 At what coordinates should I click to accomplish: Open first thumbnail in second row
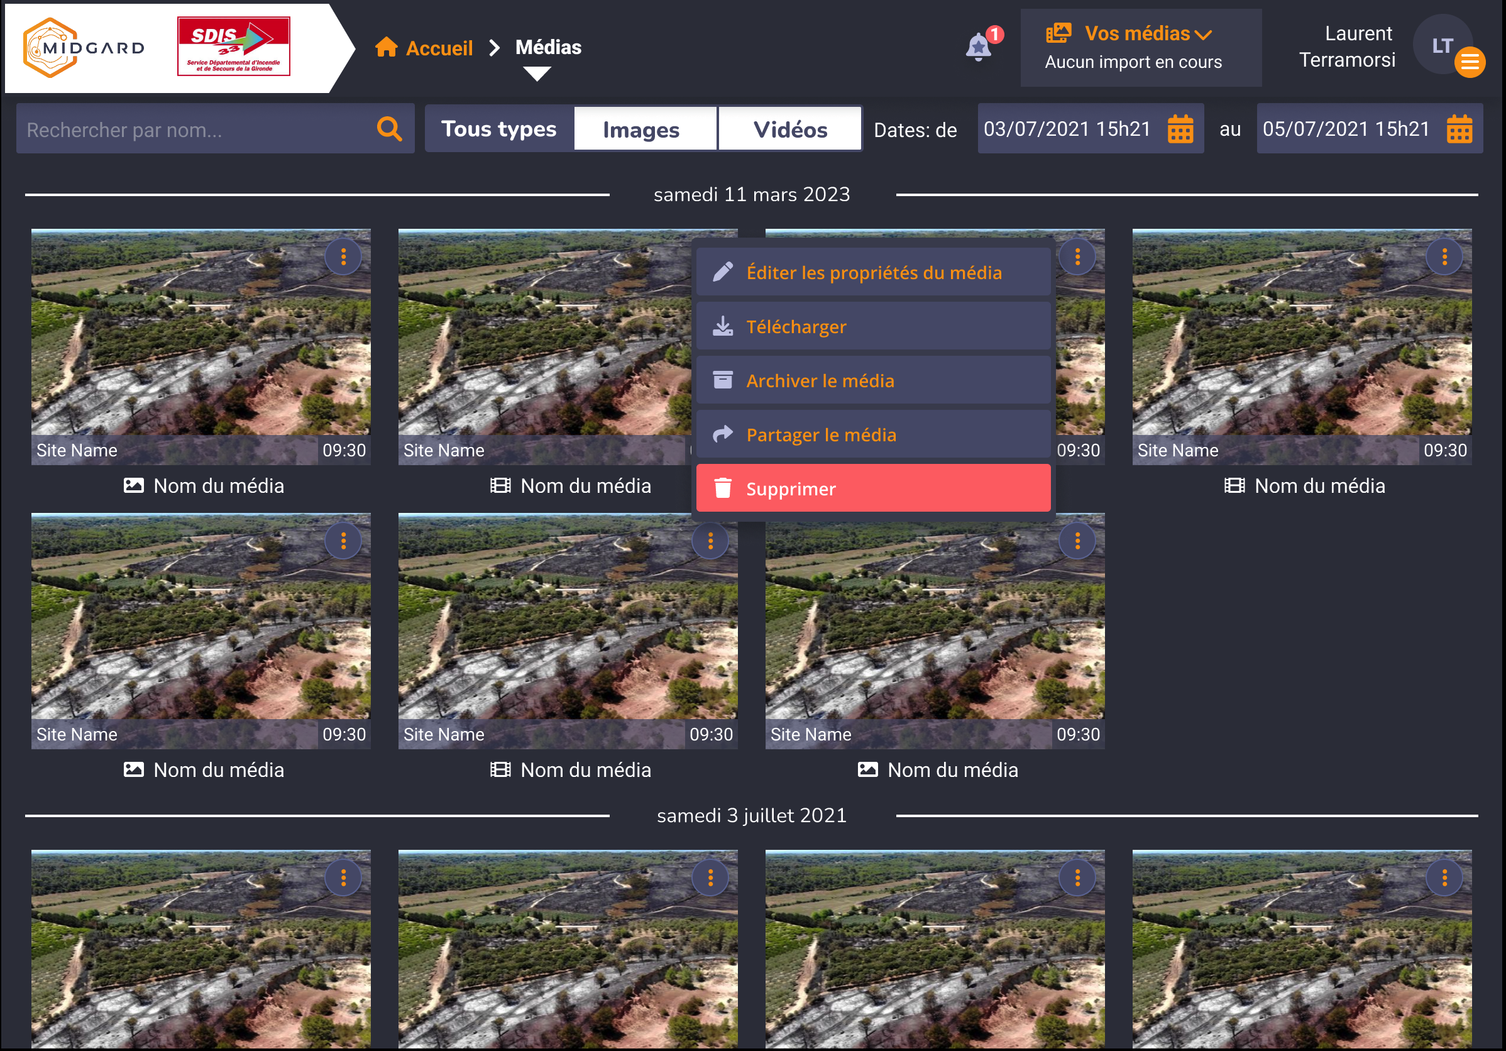201,631
